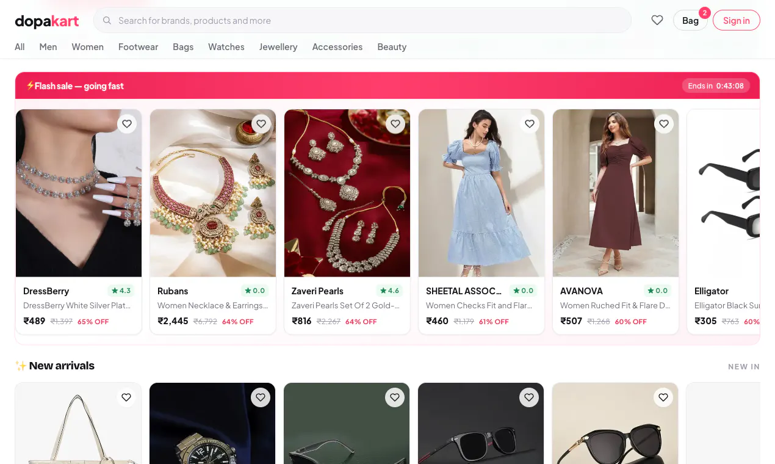Open the DressBerry necklace product image

coord(79,193)
